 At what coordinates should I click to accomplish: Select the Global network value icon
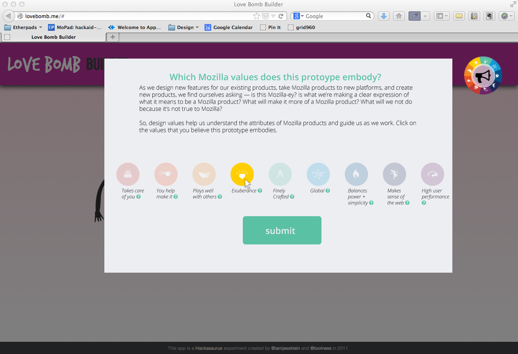pyautogui.click(x=318, y=174)
